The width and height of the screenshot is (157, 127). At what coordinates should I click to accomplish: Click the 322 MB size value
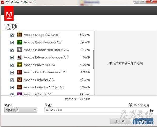(85, 35)
